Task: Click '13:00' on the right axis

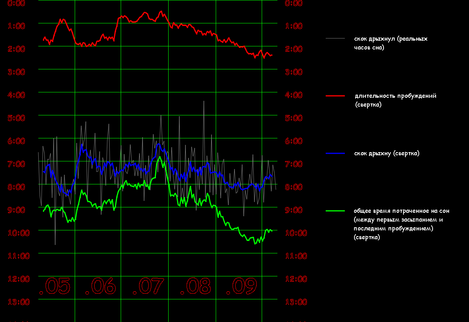Action: click(x=296, y=302)
